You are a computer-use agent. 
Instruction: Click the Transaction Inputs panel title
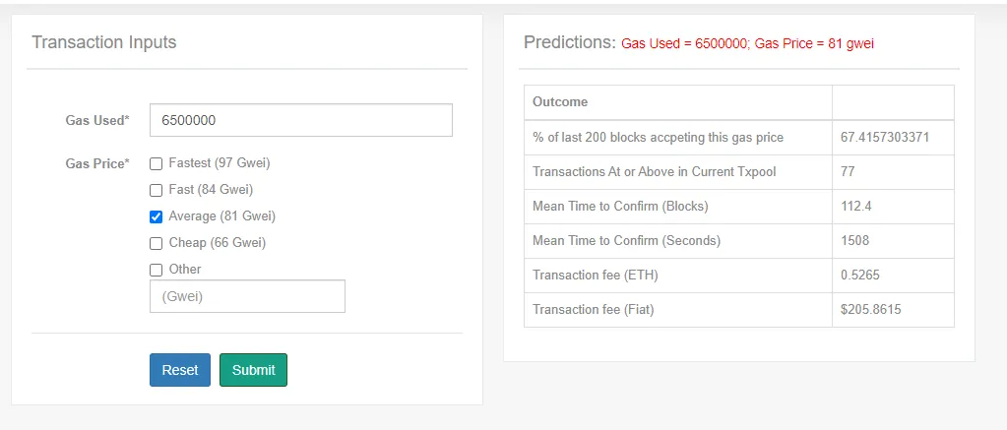tap(104, 42)
